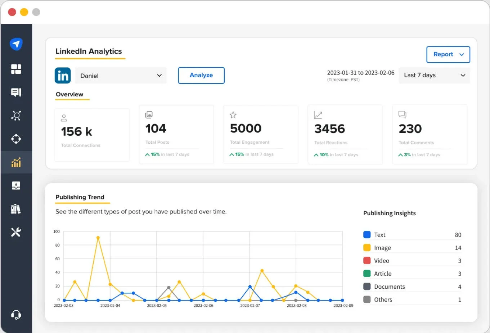This screenshot has width=490, height=333.
Task: Open the Daniel account dropdown
Action: [x=121, y=76]
